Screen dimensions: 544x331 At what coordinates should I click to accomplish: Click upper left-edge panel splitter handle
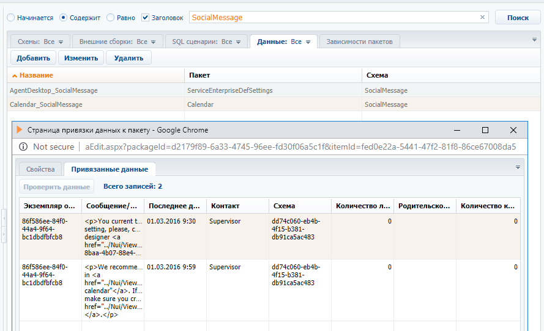4,217
